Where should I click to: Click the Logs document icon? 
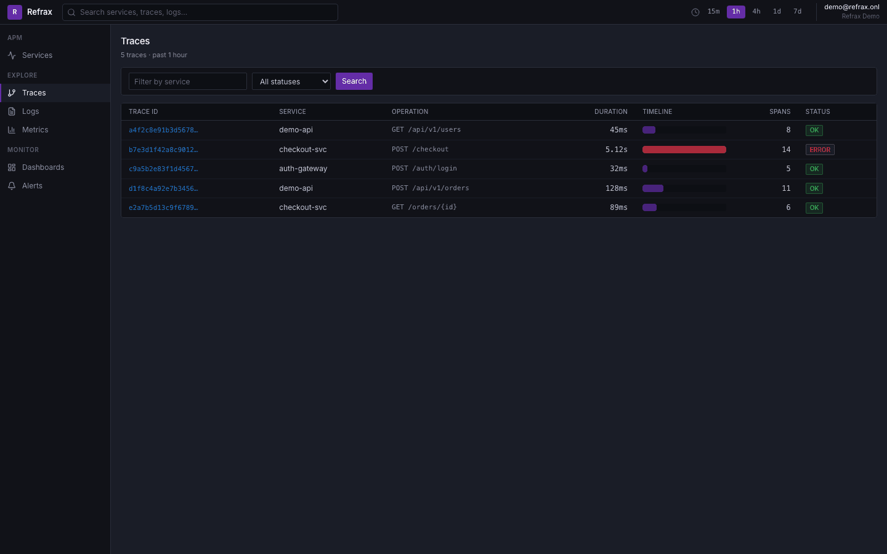tap(12, 111)
